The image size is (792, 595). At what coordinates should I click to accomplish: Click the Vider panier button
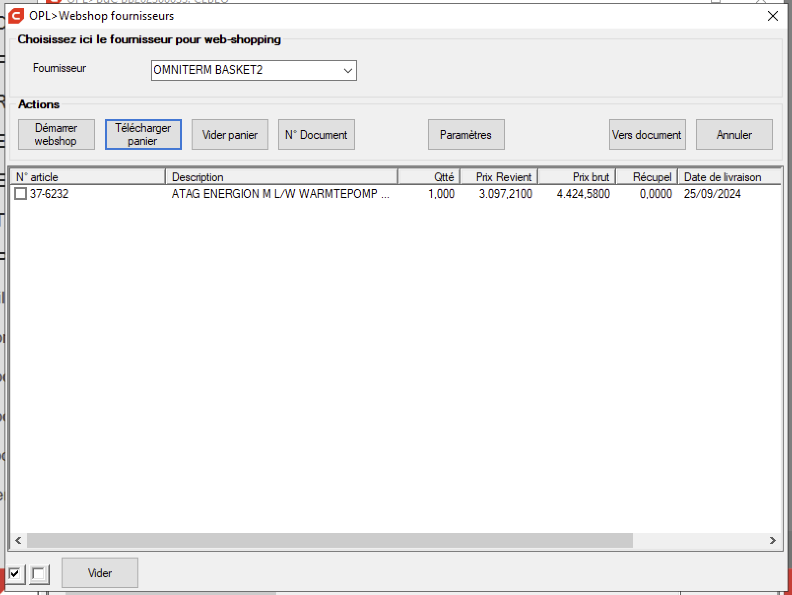pos(230,134)
